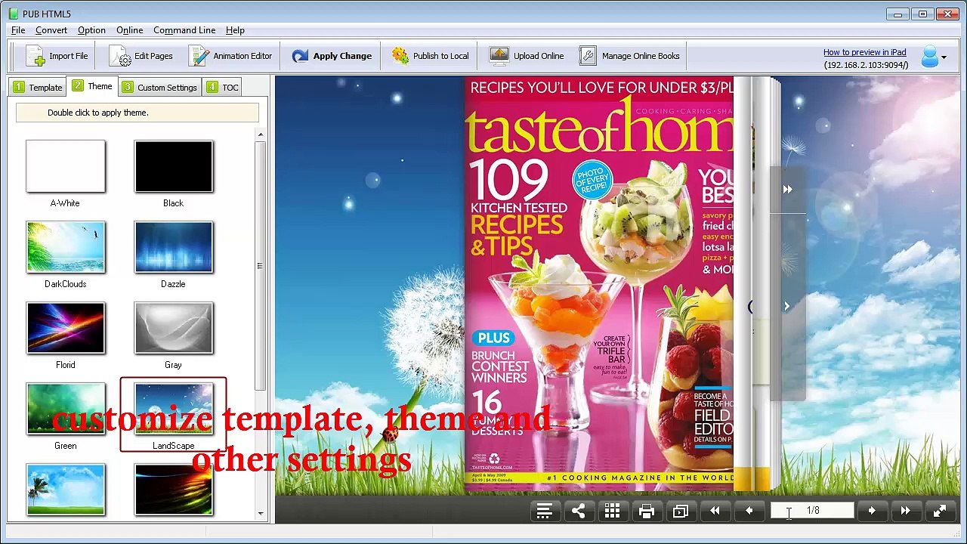
Task: Open the Convert menu
Action: click(x=51, y=30)
